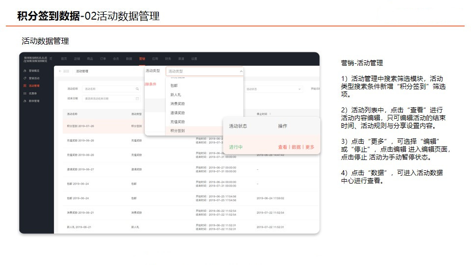This screenshot has height=265, width=471.
Task: Click the 群体管理 sidebar icon
Action: pos(25,101)
